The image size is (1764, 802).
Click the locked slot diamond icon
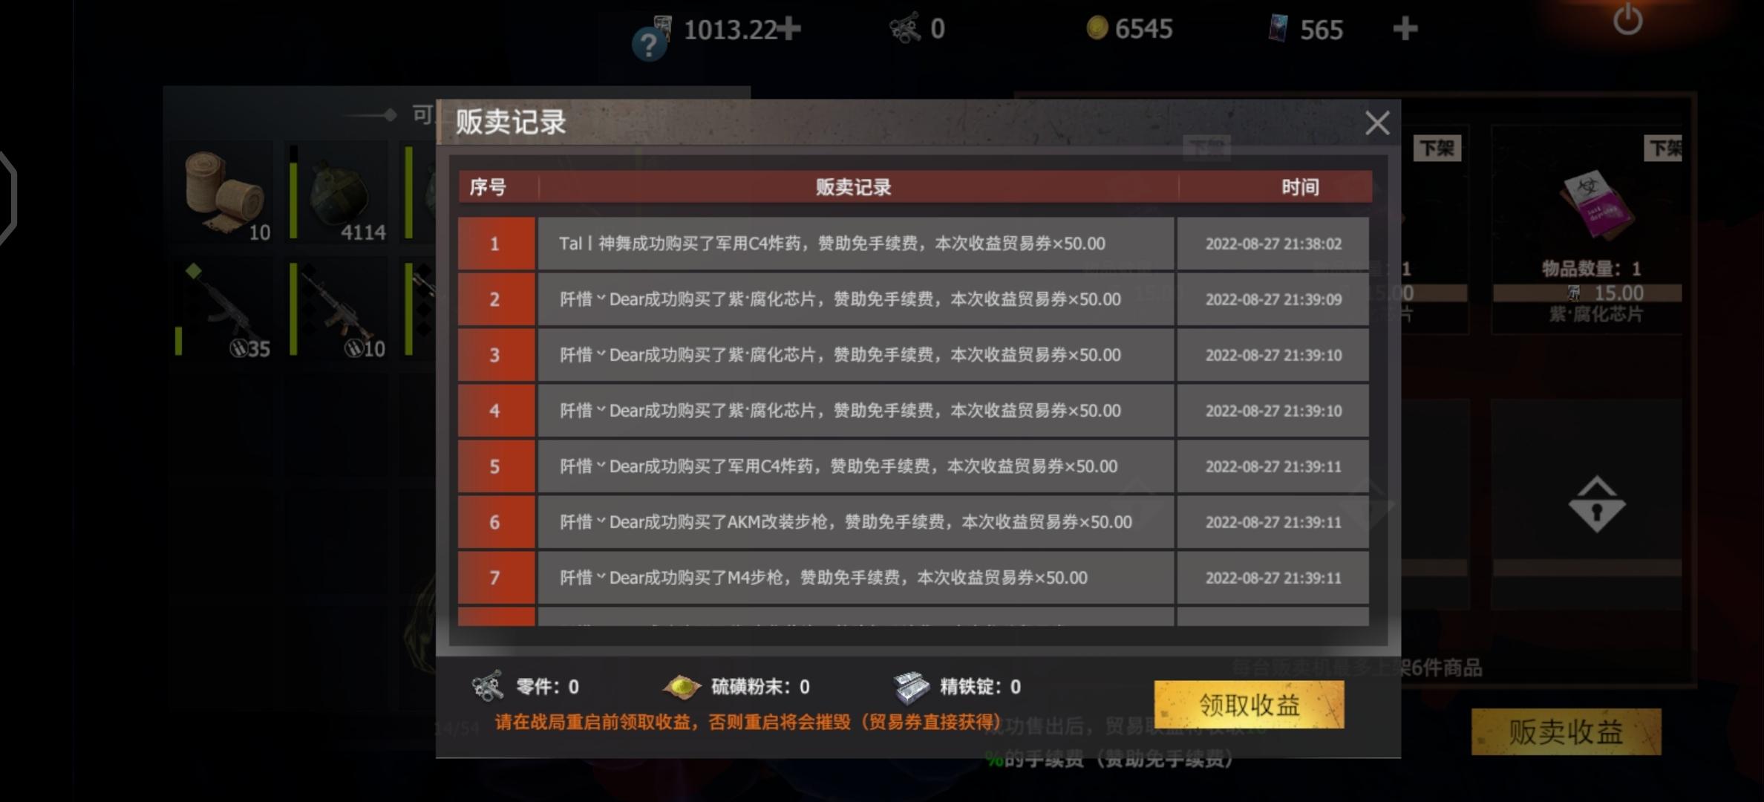[1596, 504]
